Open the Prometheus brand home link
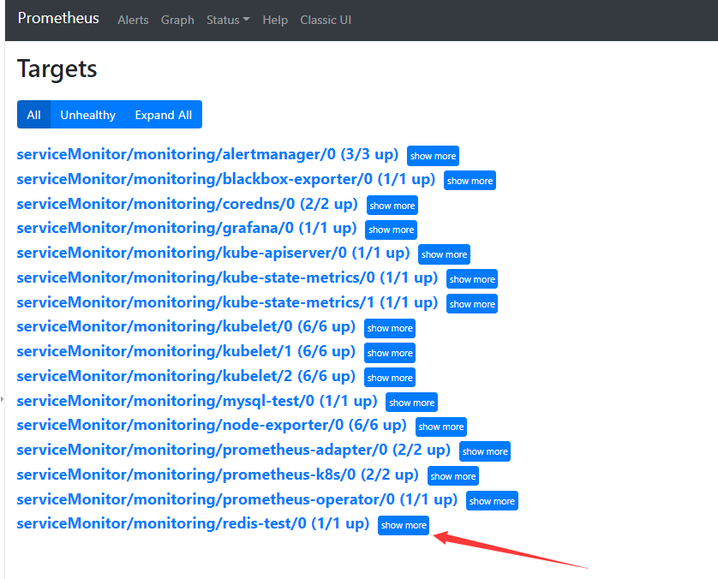 point(58,18)
